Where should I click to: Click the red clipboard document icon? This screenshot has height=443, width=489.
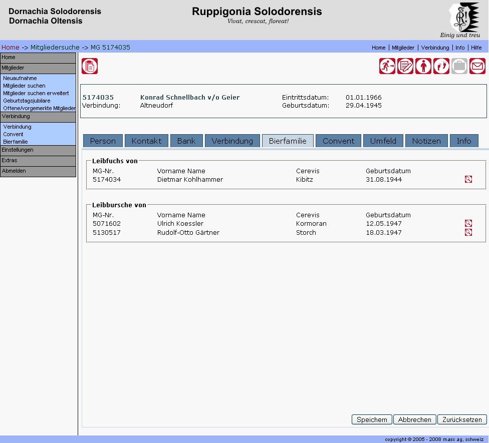[90, 66]
